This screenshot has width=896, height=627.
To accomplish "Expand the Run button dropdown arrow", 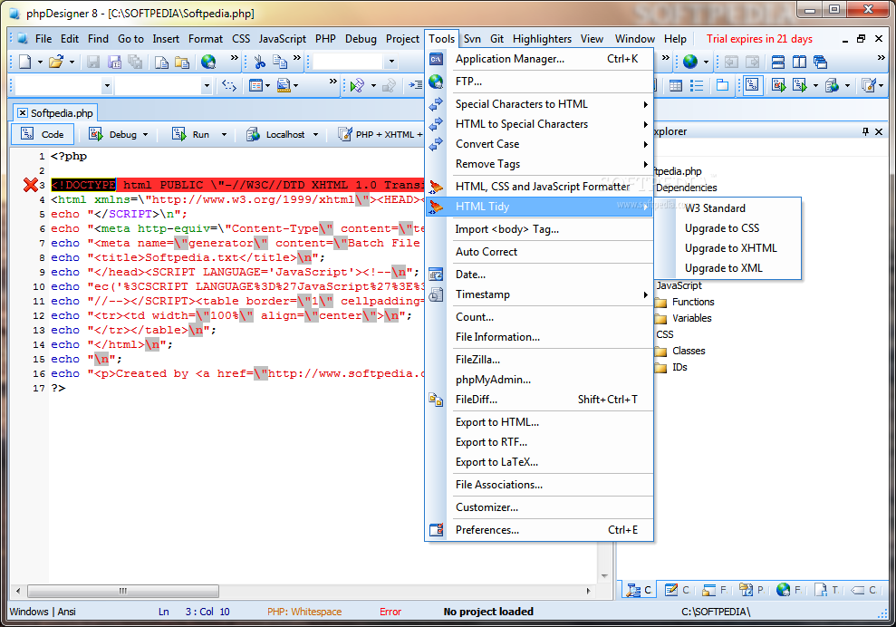I will [224, 135].
